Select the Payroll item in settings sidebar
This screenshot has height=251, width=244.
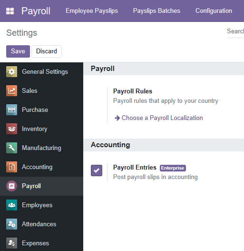point(41,186)
